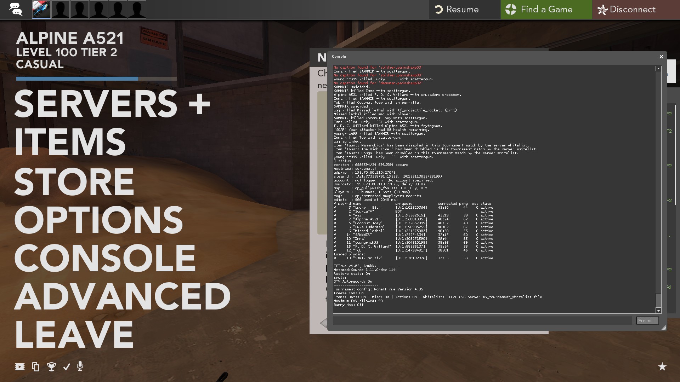This screenshot has height=382, width=680.
Task: Click the 'TFTrue v4.85, AnAkkk' line
Action: 355,266
